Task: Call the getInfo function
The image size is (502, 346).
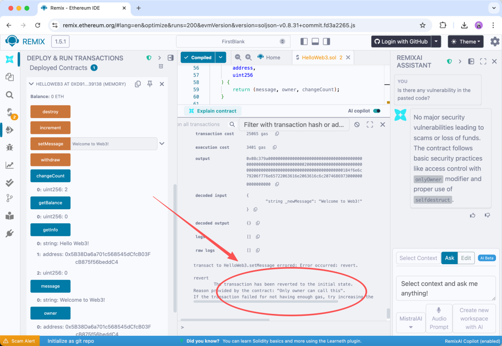Action: coord(50,230)
